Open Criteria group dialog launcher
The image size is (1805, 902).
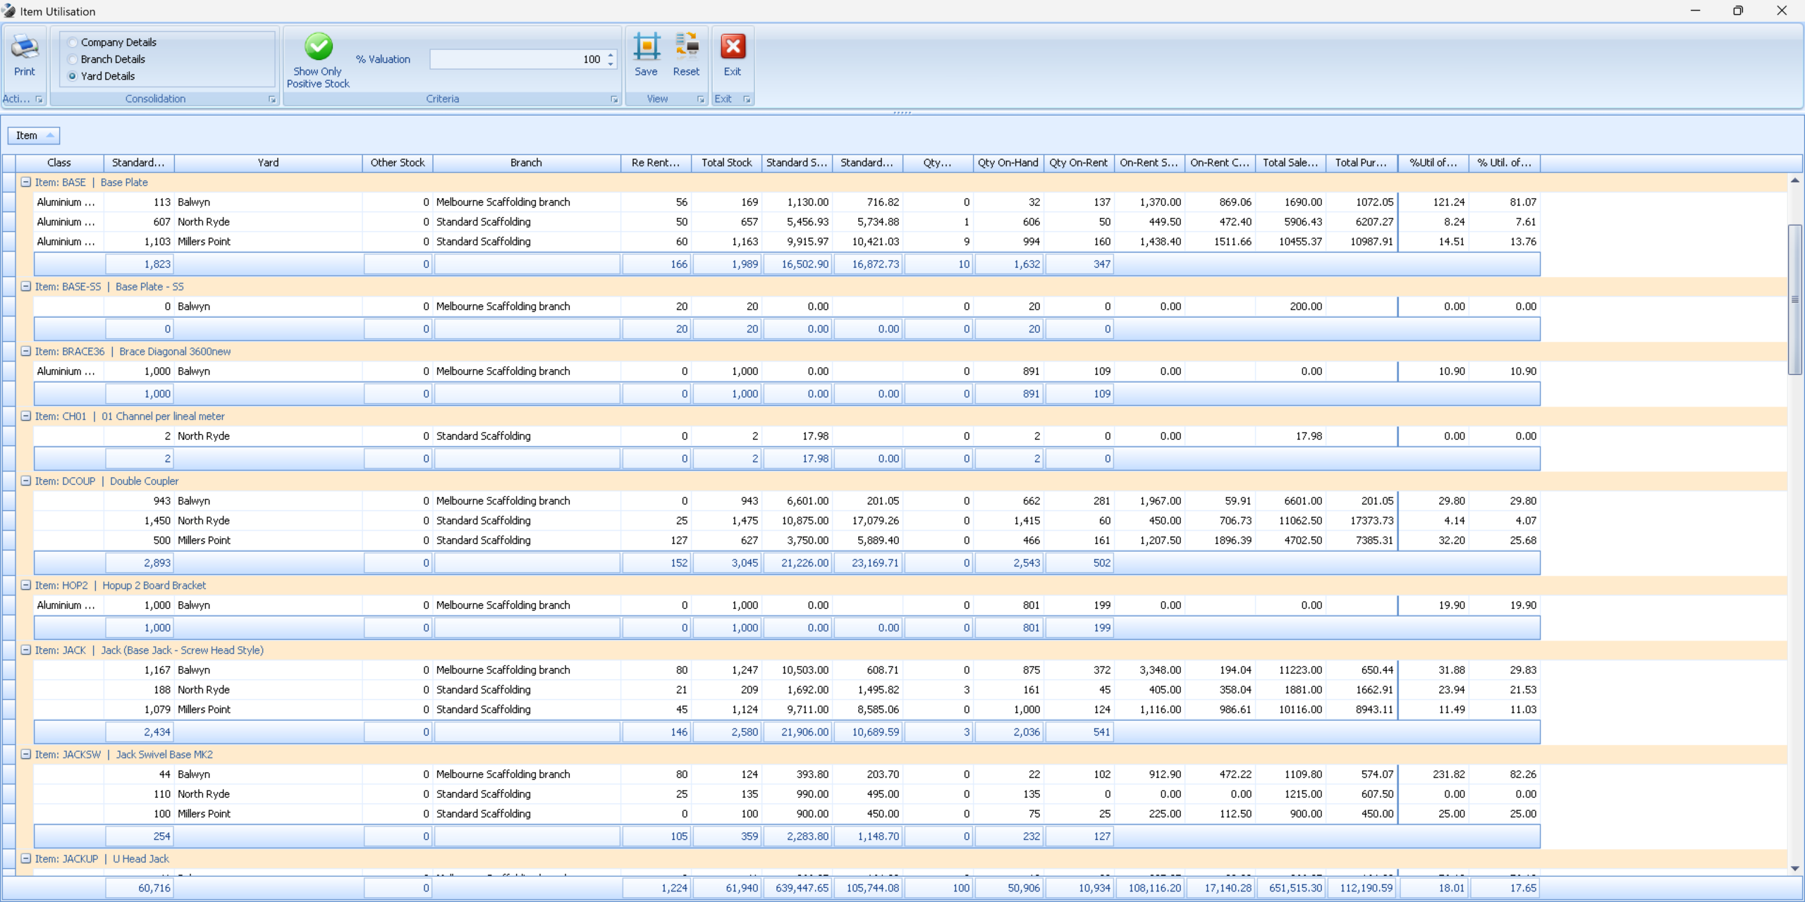click(x=614, y=99)
